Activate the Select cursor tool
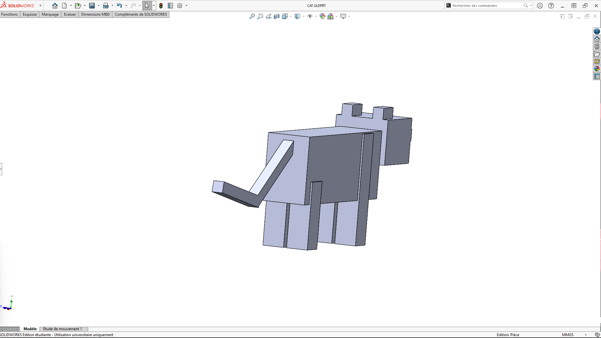 click(147, 6)
